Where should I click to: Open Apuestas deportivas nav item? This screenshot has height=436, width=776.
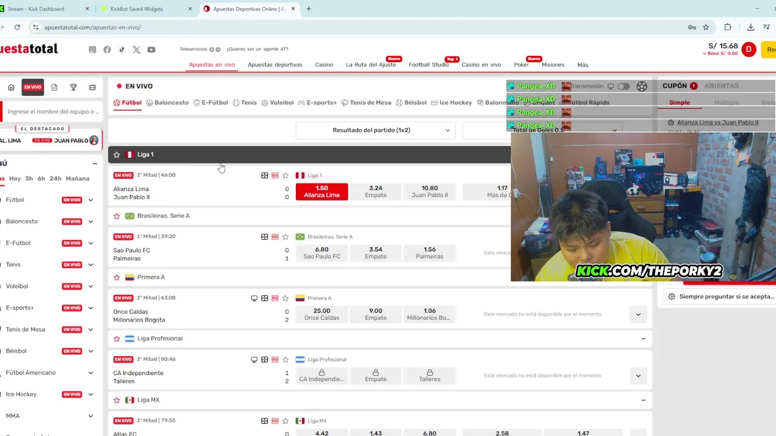[x=275, y=65]
